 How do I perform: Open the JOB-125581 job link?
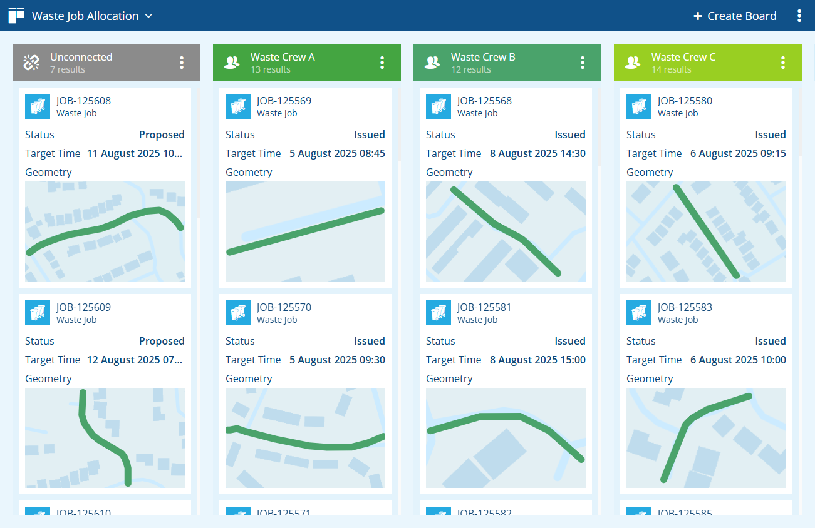pyautogui.click(x=484, y=307)
